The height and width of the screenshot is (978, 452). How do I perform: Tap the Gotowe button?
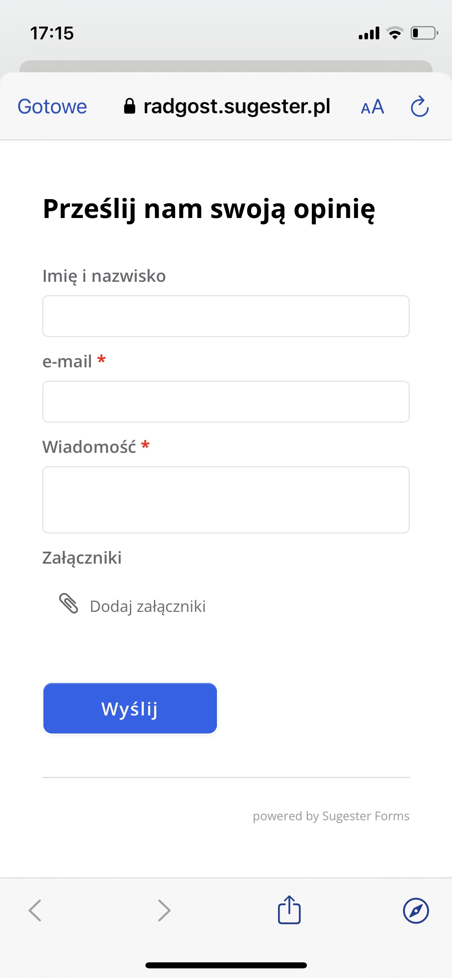point(52,107)
